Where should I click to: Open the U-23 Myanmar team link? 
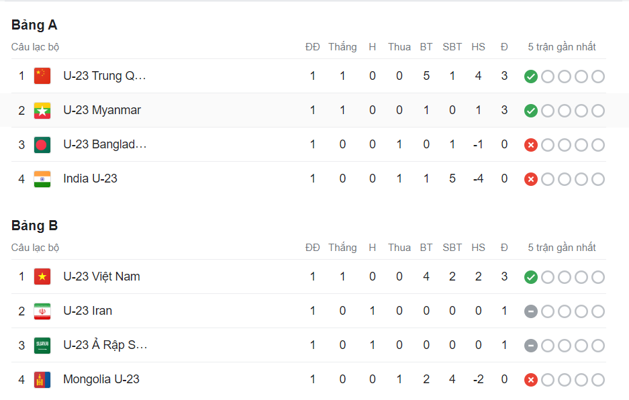click(102, 110)
